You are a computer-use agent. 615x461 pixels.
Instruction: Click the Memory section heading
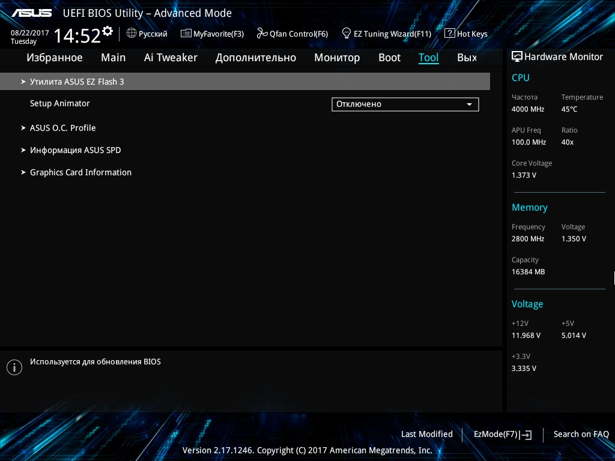(x=530, y=208)
